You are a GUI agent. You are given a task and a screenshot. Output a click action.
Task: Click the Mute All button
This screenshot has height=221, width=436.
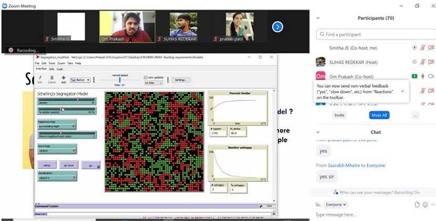tap(379, 115)
